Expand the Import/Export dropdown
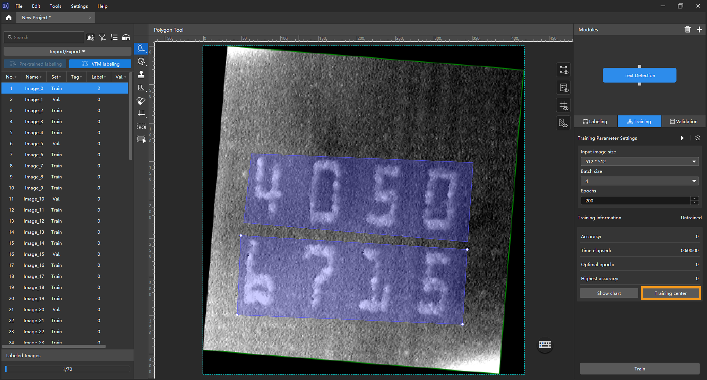This screenshot has height=380, width=707. pos(67,51)
